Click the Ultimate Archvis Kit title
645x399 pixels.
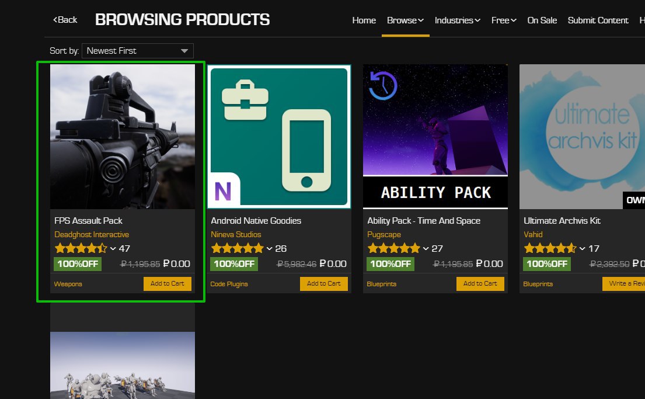point(562,221)
